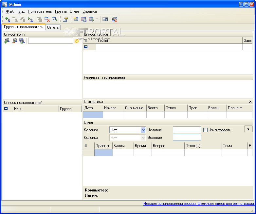Screen dimensions: 256x214
Task: Click the add group icon with green plus
Action: point(7,41)
